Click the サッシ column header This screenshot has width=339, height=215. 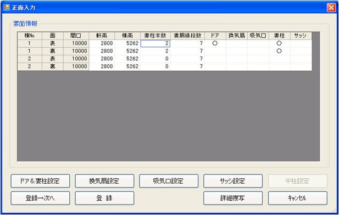(301, 36)
